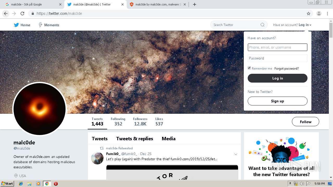
Task: Click Tweets count 1,443
Action: pos(97,122)
